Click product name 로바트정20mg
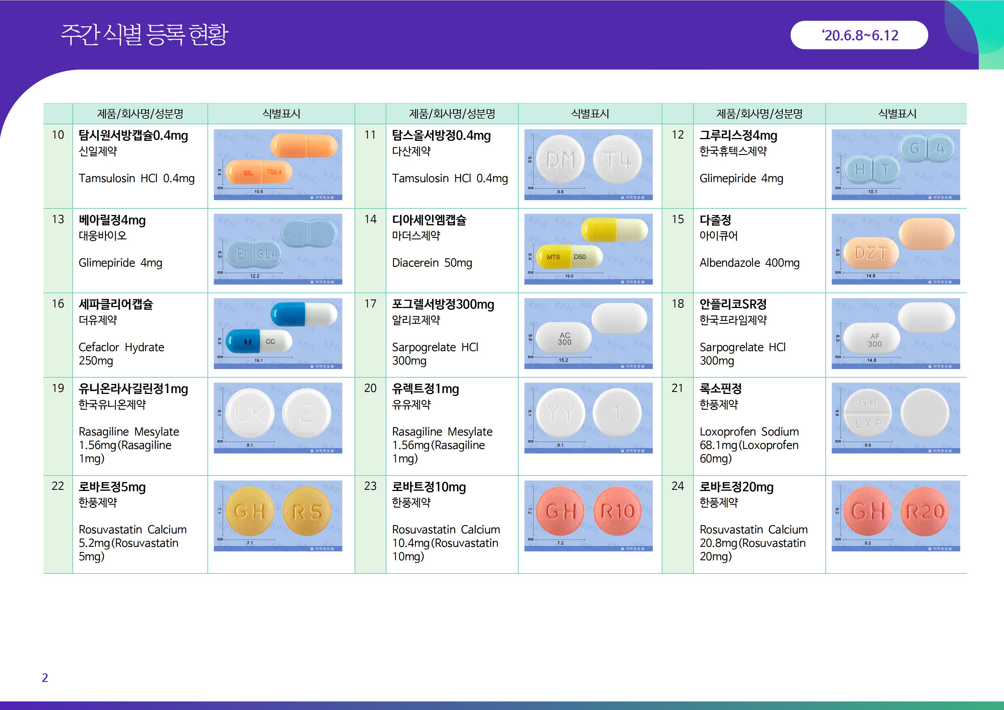 pyautogui.click(x=736, y=487)
